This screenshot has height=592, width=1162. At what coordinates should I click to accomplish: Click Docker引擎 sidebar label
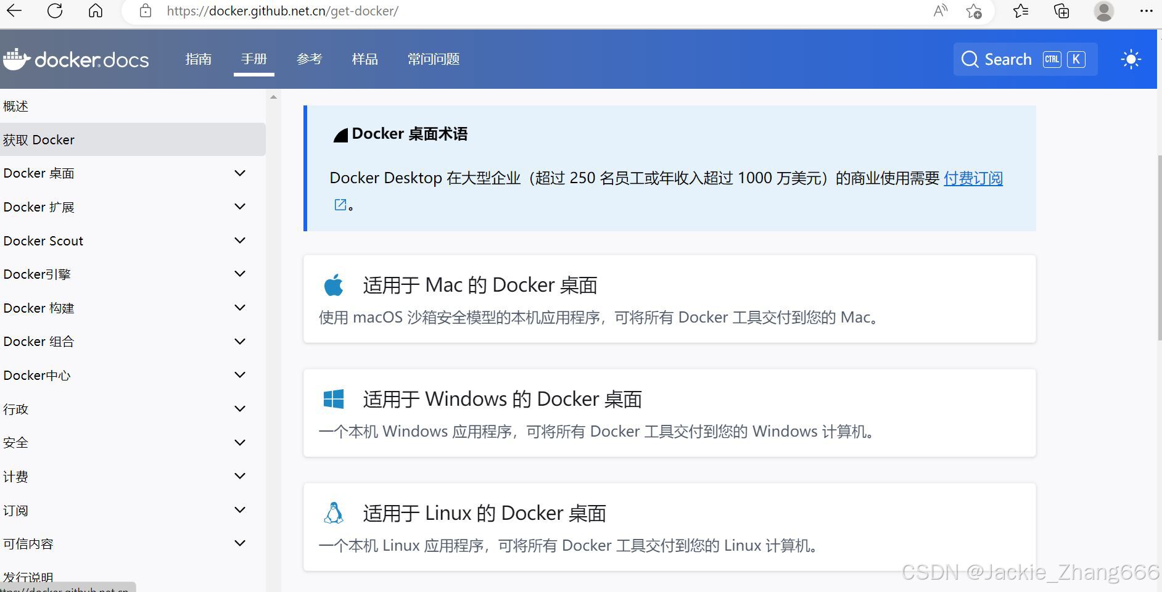(37, 274)
